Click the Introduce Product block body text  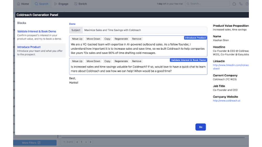tap(138, 49)
